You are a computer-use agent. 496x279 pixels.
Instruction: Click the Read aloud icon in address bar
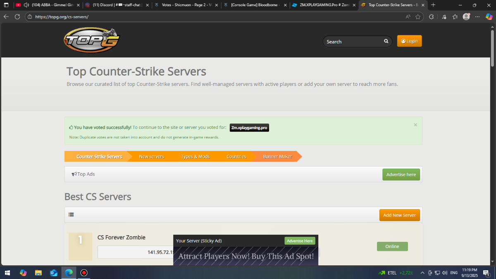point(408,17)
